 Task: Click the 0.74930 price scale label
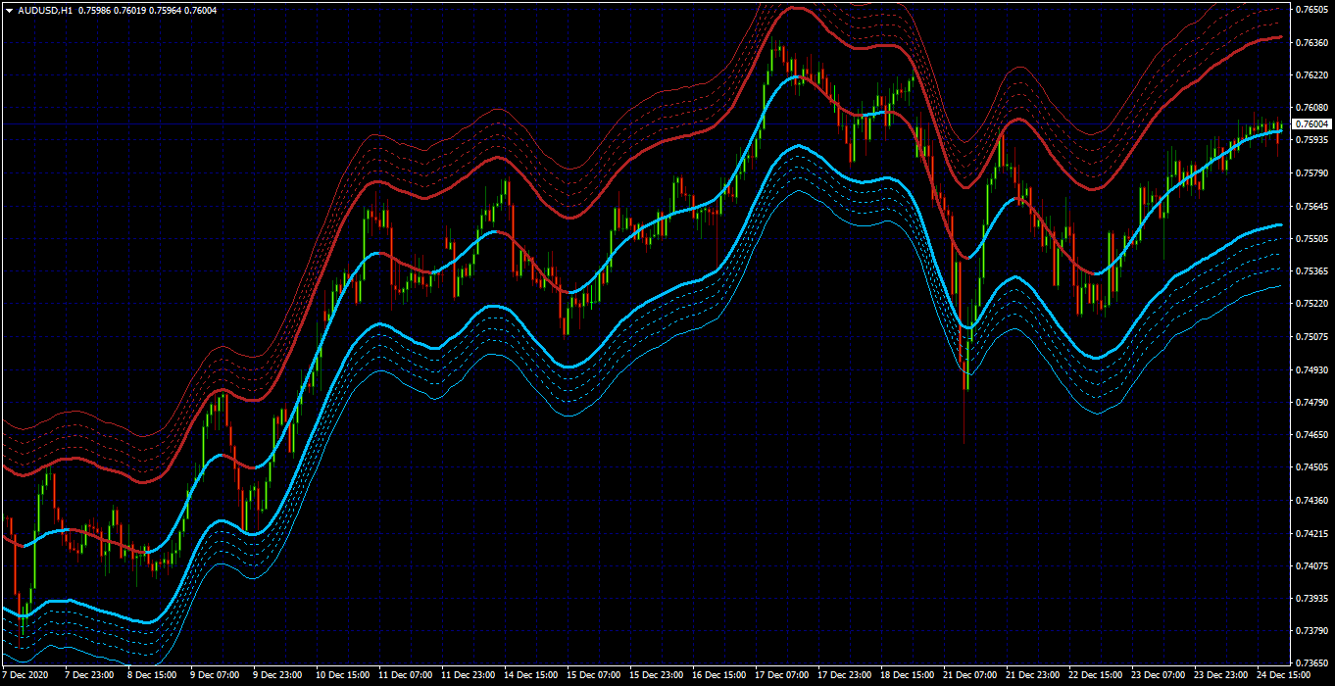point(1312,369)
